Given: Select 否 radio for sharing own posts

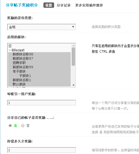Looking at the screenshot, I should pyautogui.click(x=23, y=126).
